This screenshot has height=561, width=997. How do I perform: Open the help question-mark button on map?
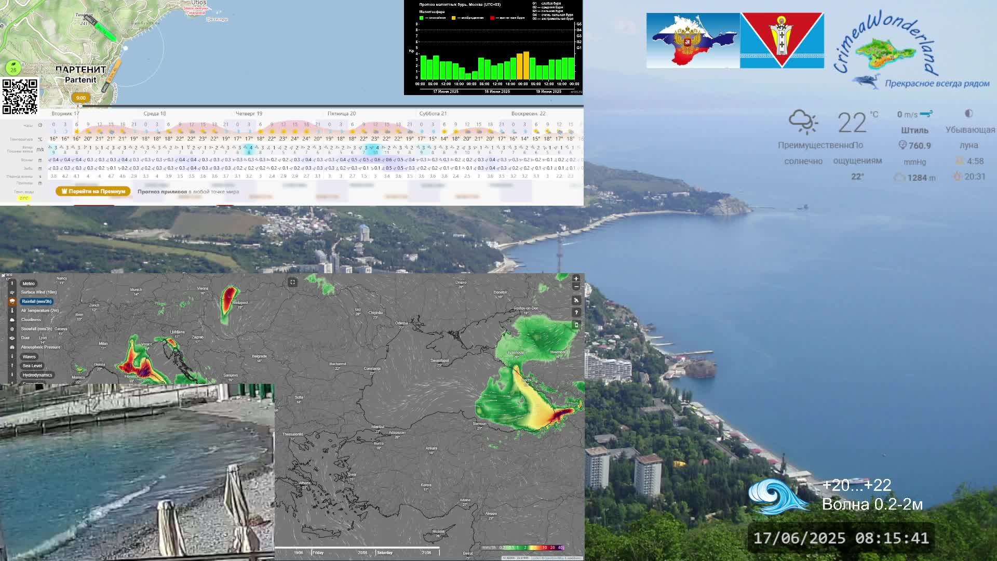coord(576,312)
